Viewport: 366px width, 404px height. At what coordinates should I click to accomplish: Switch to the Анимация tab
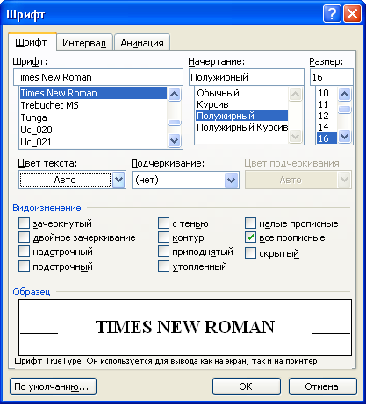pos(142,43)
